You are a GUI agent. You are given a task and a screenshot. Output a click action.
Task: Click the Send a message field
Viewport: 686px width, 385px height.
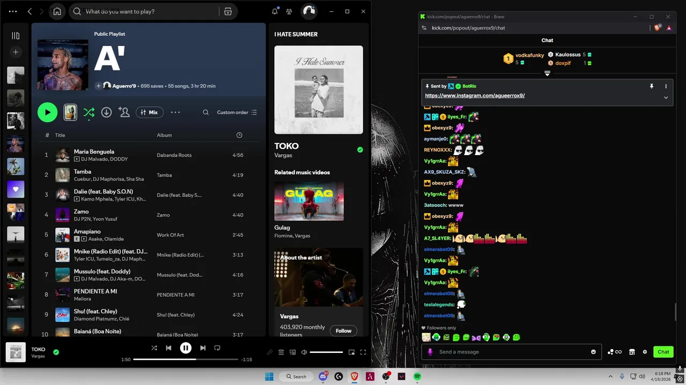(x=512, y=352)
